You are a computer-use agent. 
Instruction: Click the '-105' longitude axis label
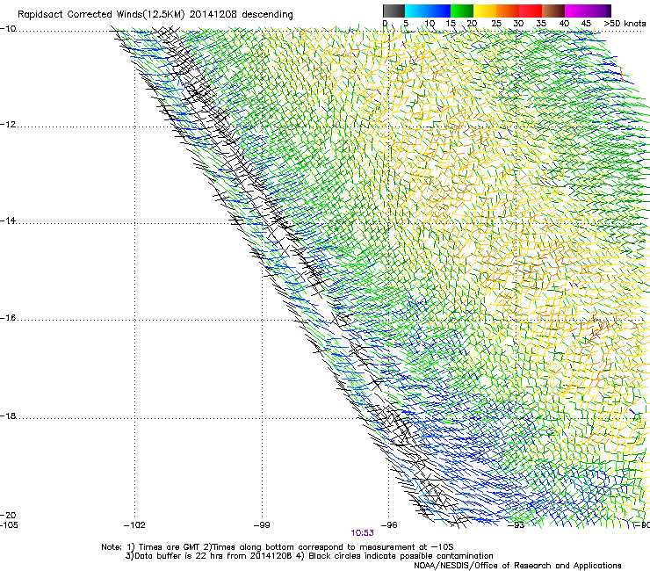pos(9,525)
